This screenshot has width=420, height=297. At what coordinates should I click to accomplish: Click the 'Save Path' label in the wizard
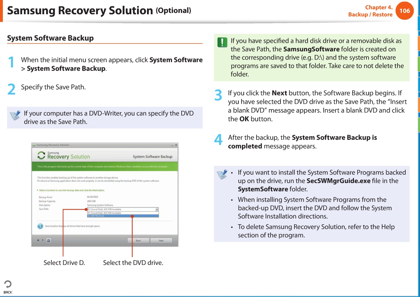pyautogui.click(x=44, y=209)
